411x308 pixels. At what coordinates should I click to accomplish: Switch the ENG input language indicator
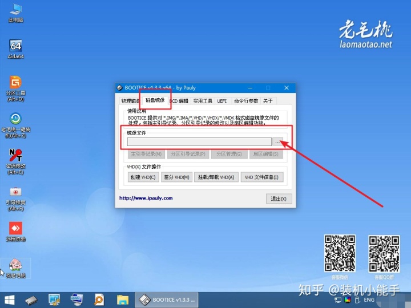point(369,300)
